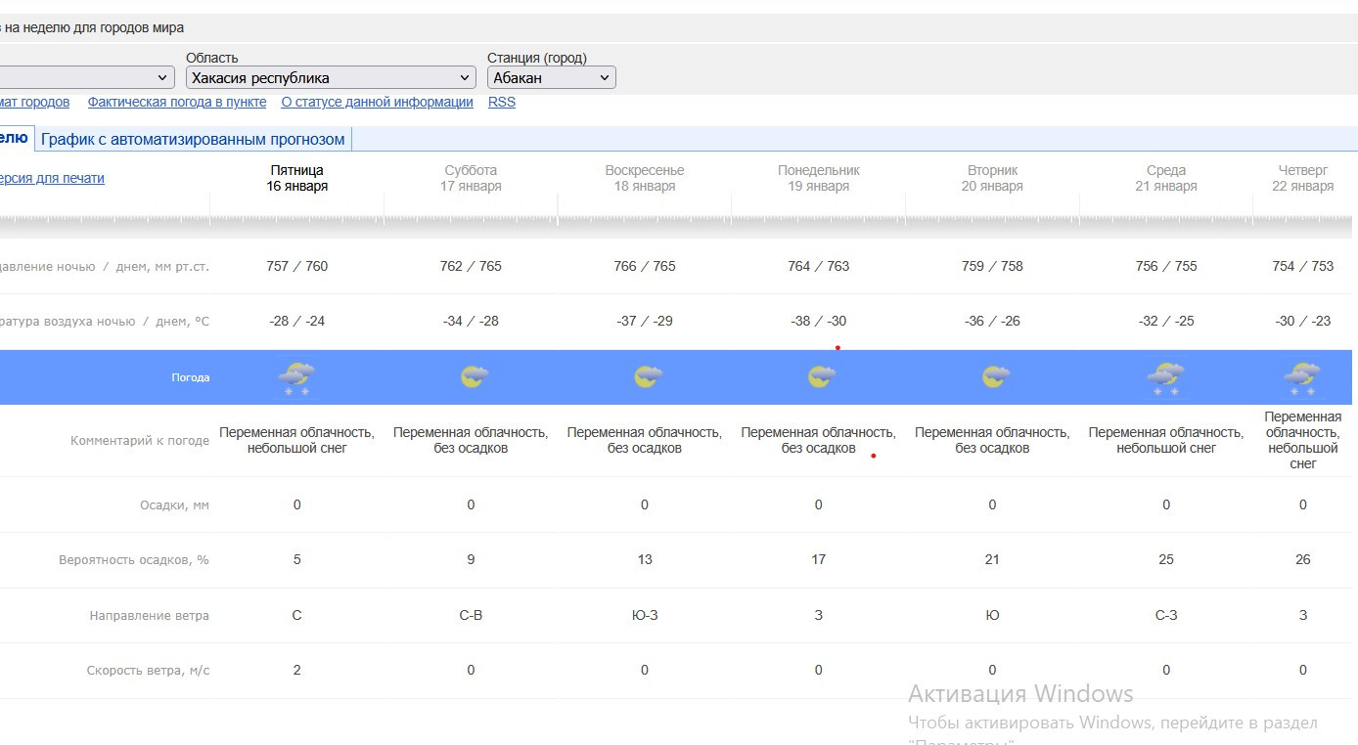1358x745 pixels.
Task: Select the Пятница 16 января column header
Action: pos(296,178)
